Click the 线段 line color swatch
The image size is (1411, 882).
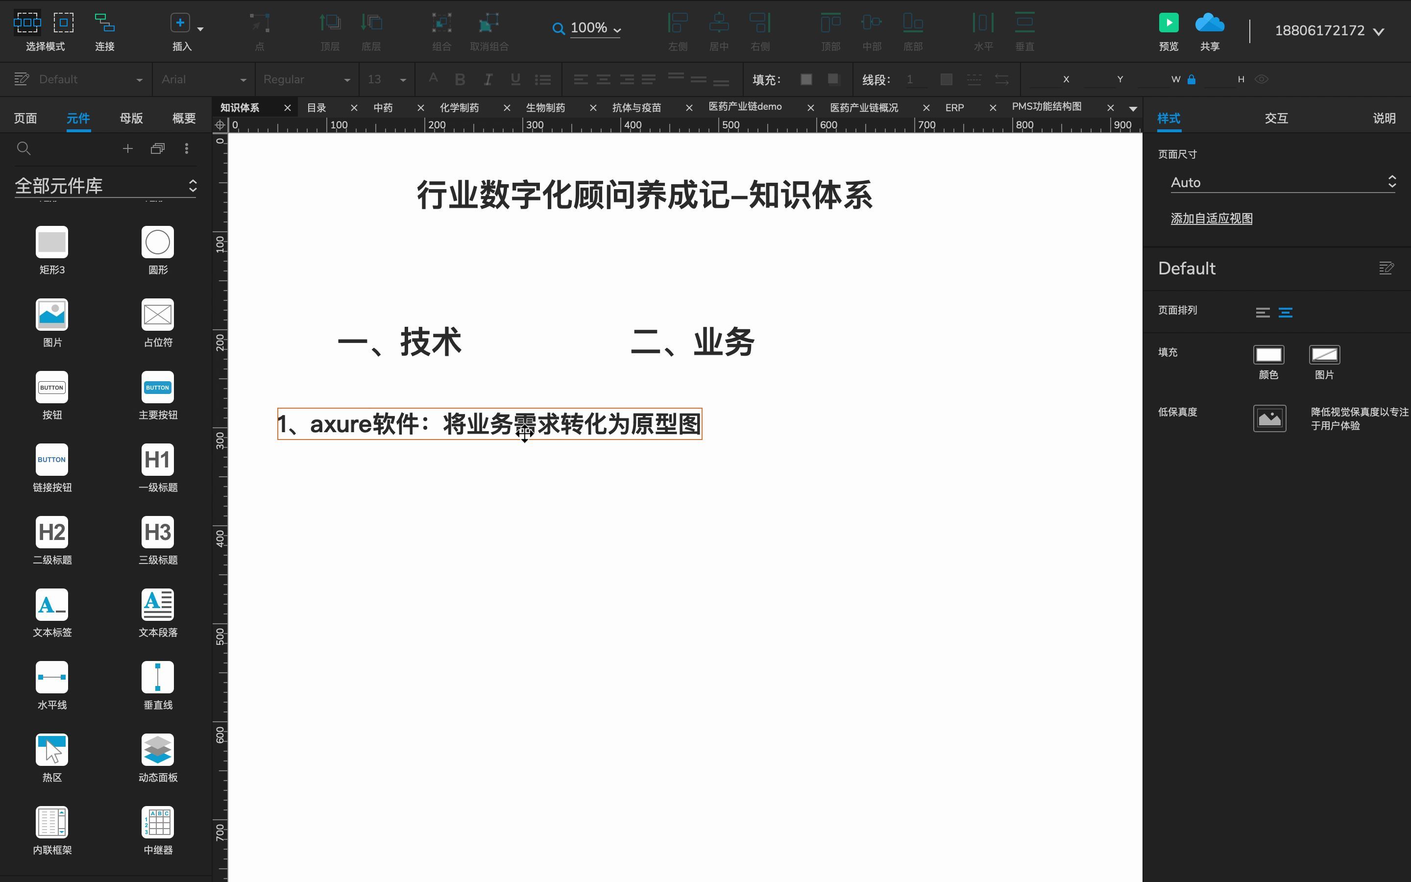[x=947, y=79]
